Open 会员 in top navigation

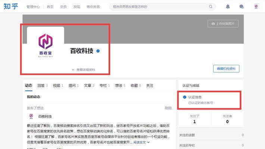63,7
